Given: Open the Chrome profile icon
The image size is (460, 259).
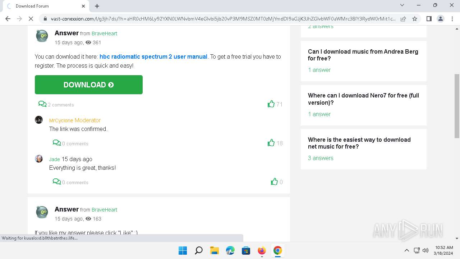Looking at the screenshot, I should [x=440, y=19].
